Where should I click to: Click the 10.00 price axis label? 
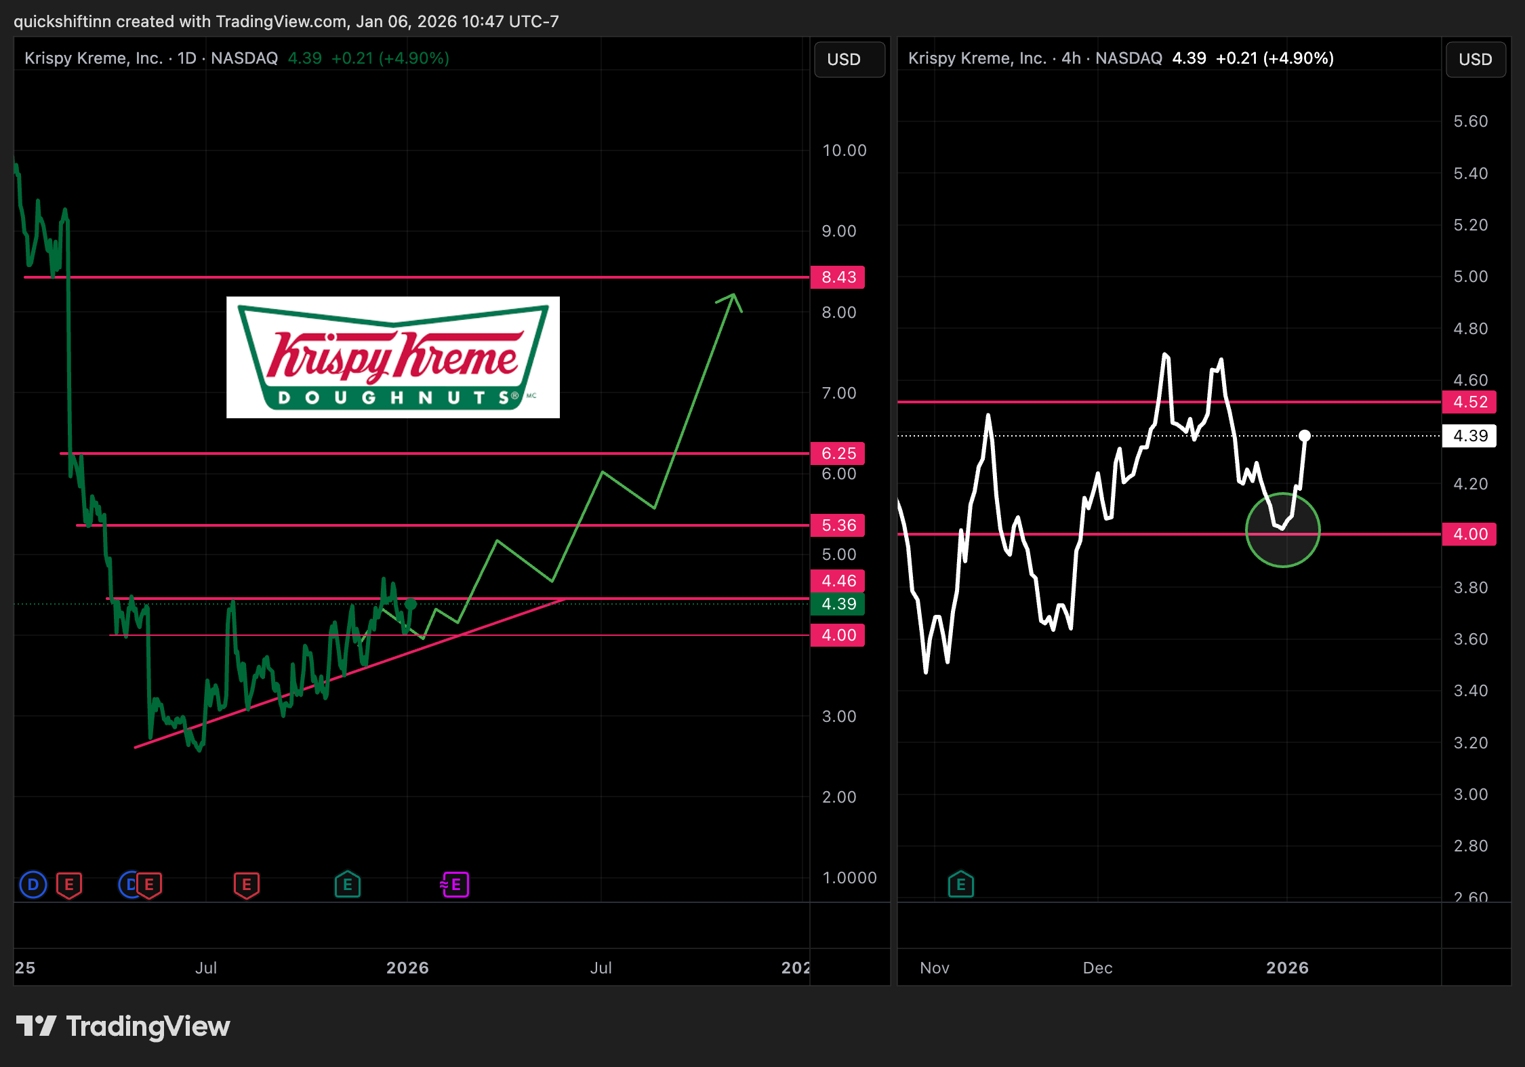[x=845, y=150]
